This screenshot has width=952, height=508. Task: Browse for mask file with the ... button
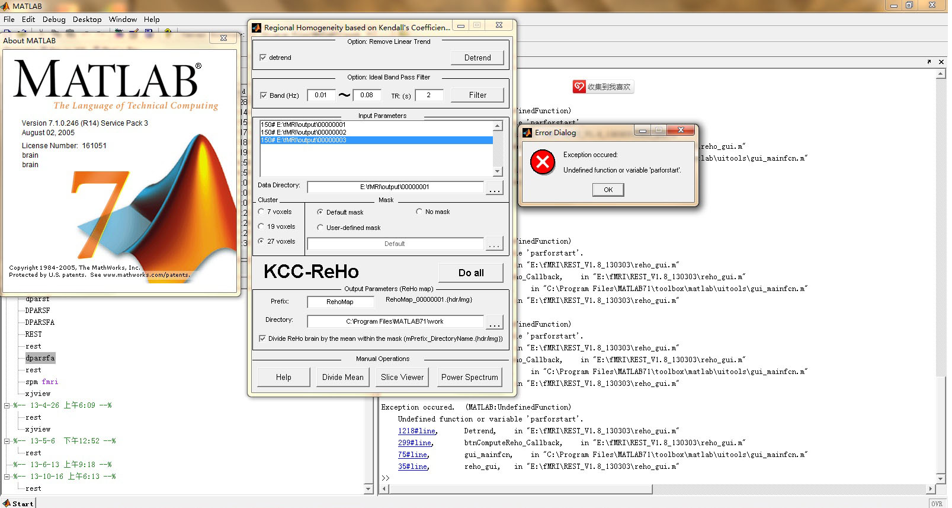(x=495, y=244)
